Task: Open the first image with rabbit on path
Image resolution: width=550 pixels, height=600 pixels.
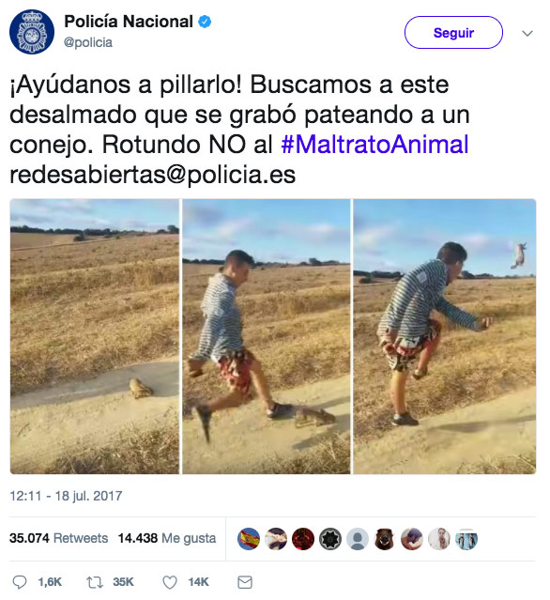Action: 95,336
